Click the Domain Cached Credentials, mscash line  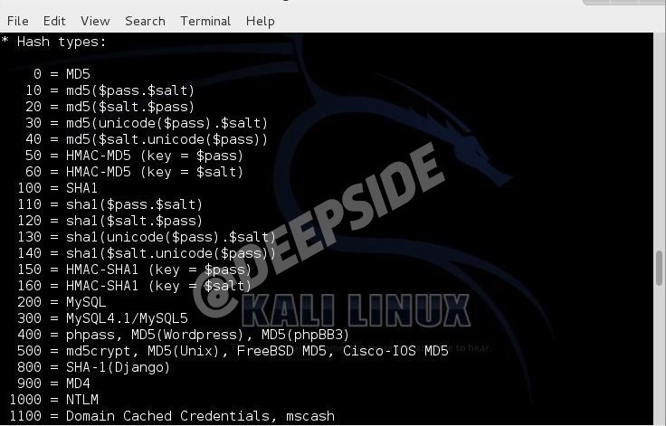[172, 416]
